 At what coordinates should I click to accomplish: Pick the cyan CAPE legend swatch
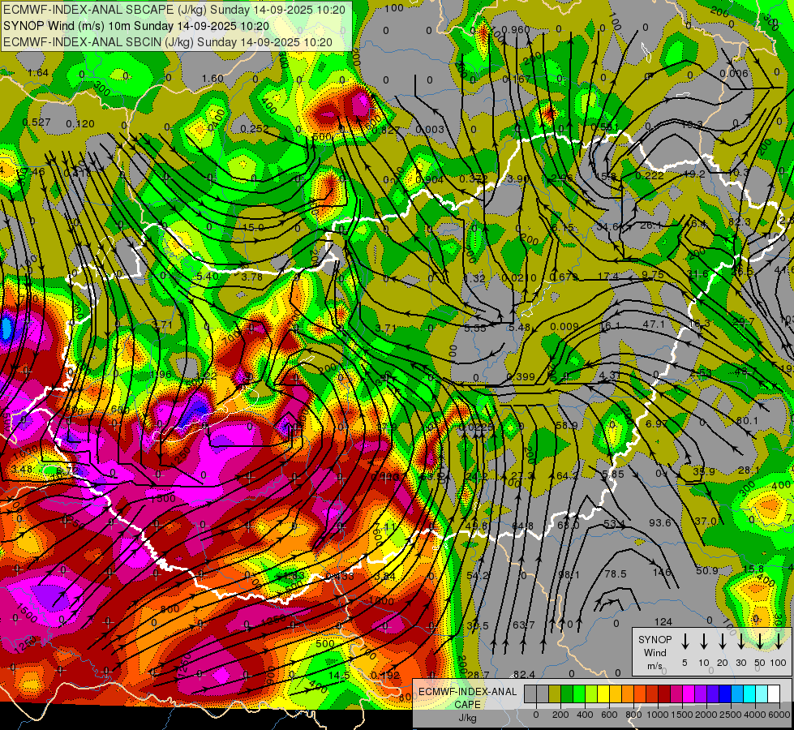749,693
